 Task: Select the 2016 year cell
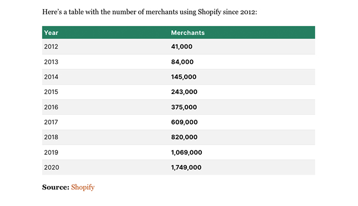tap(51, 107)
